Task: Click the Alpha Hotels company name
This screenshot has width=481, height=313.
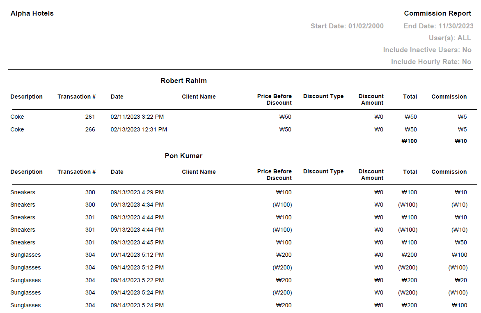Action: (32, 13)
